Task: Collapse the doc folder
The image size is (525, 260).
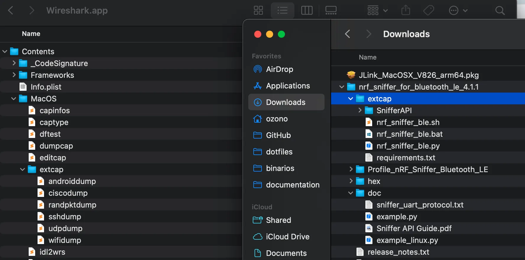Action: click(351, 193)
